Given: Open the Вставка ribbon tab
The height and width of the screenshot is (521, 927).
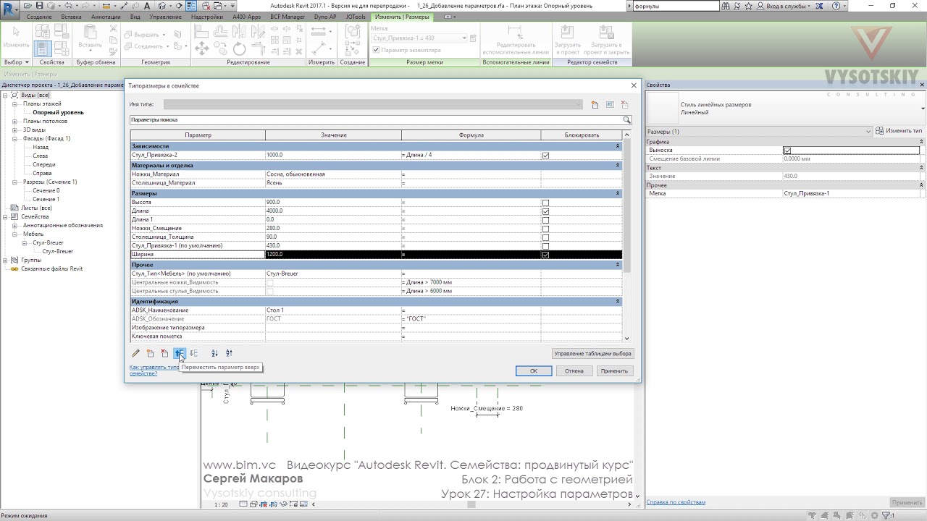Looking at the screenshot, I should pos(71,17).
